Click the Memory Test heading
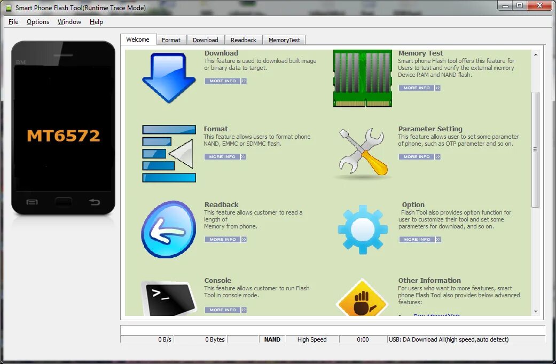Screen dimensions: 556x364 pos(420,53)
